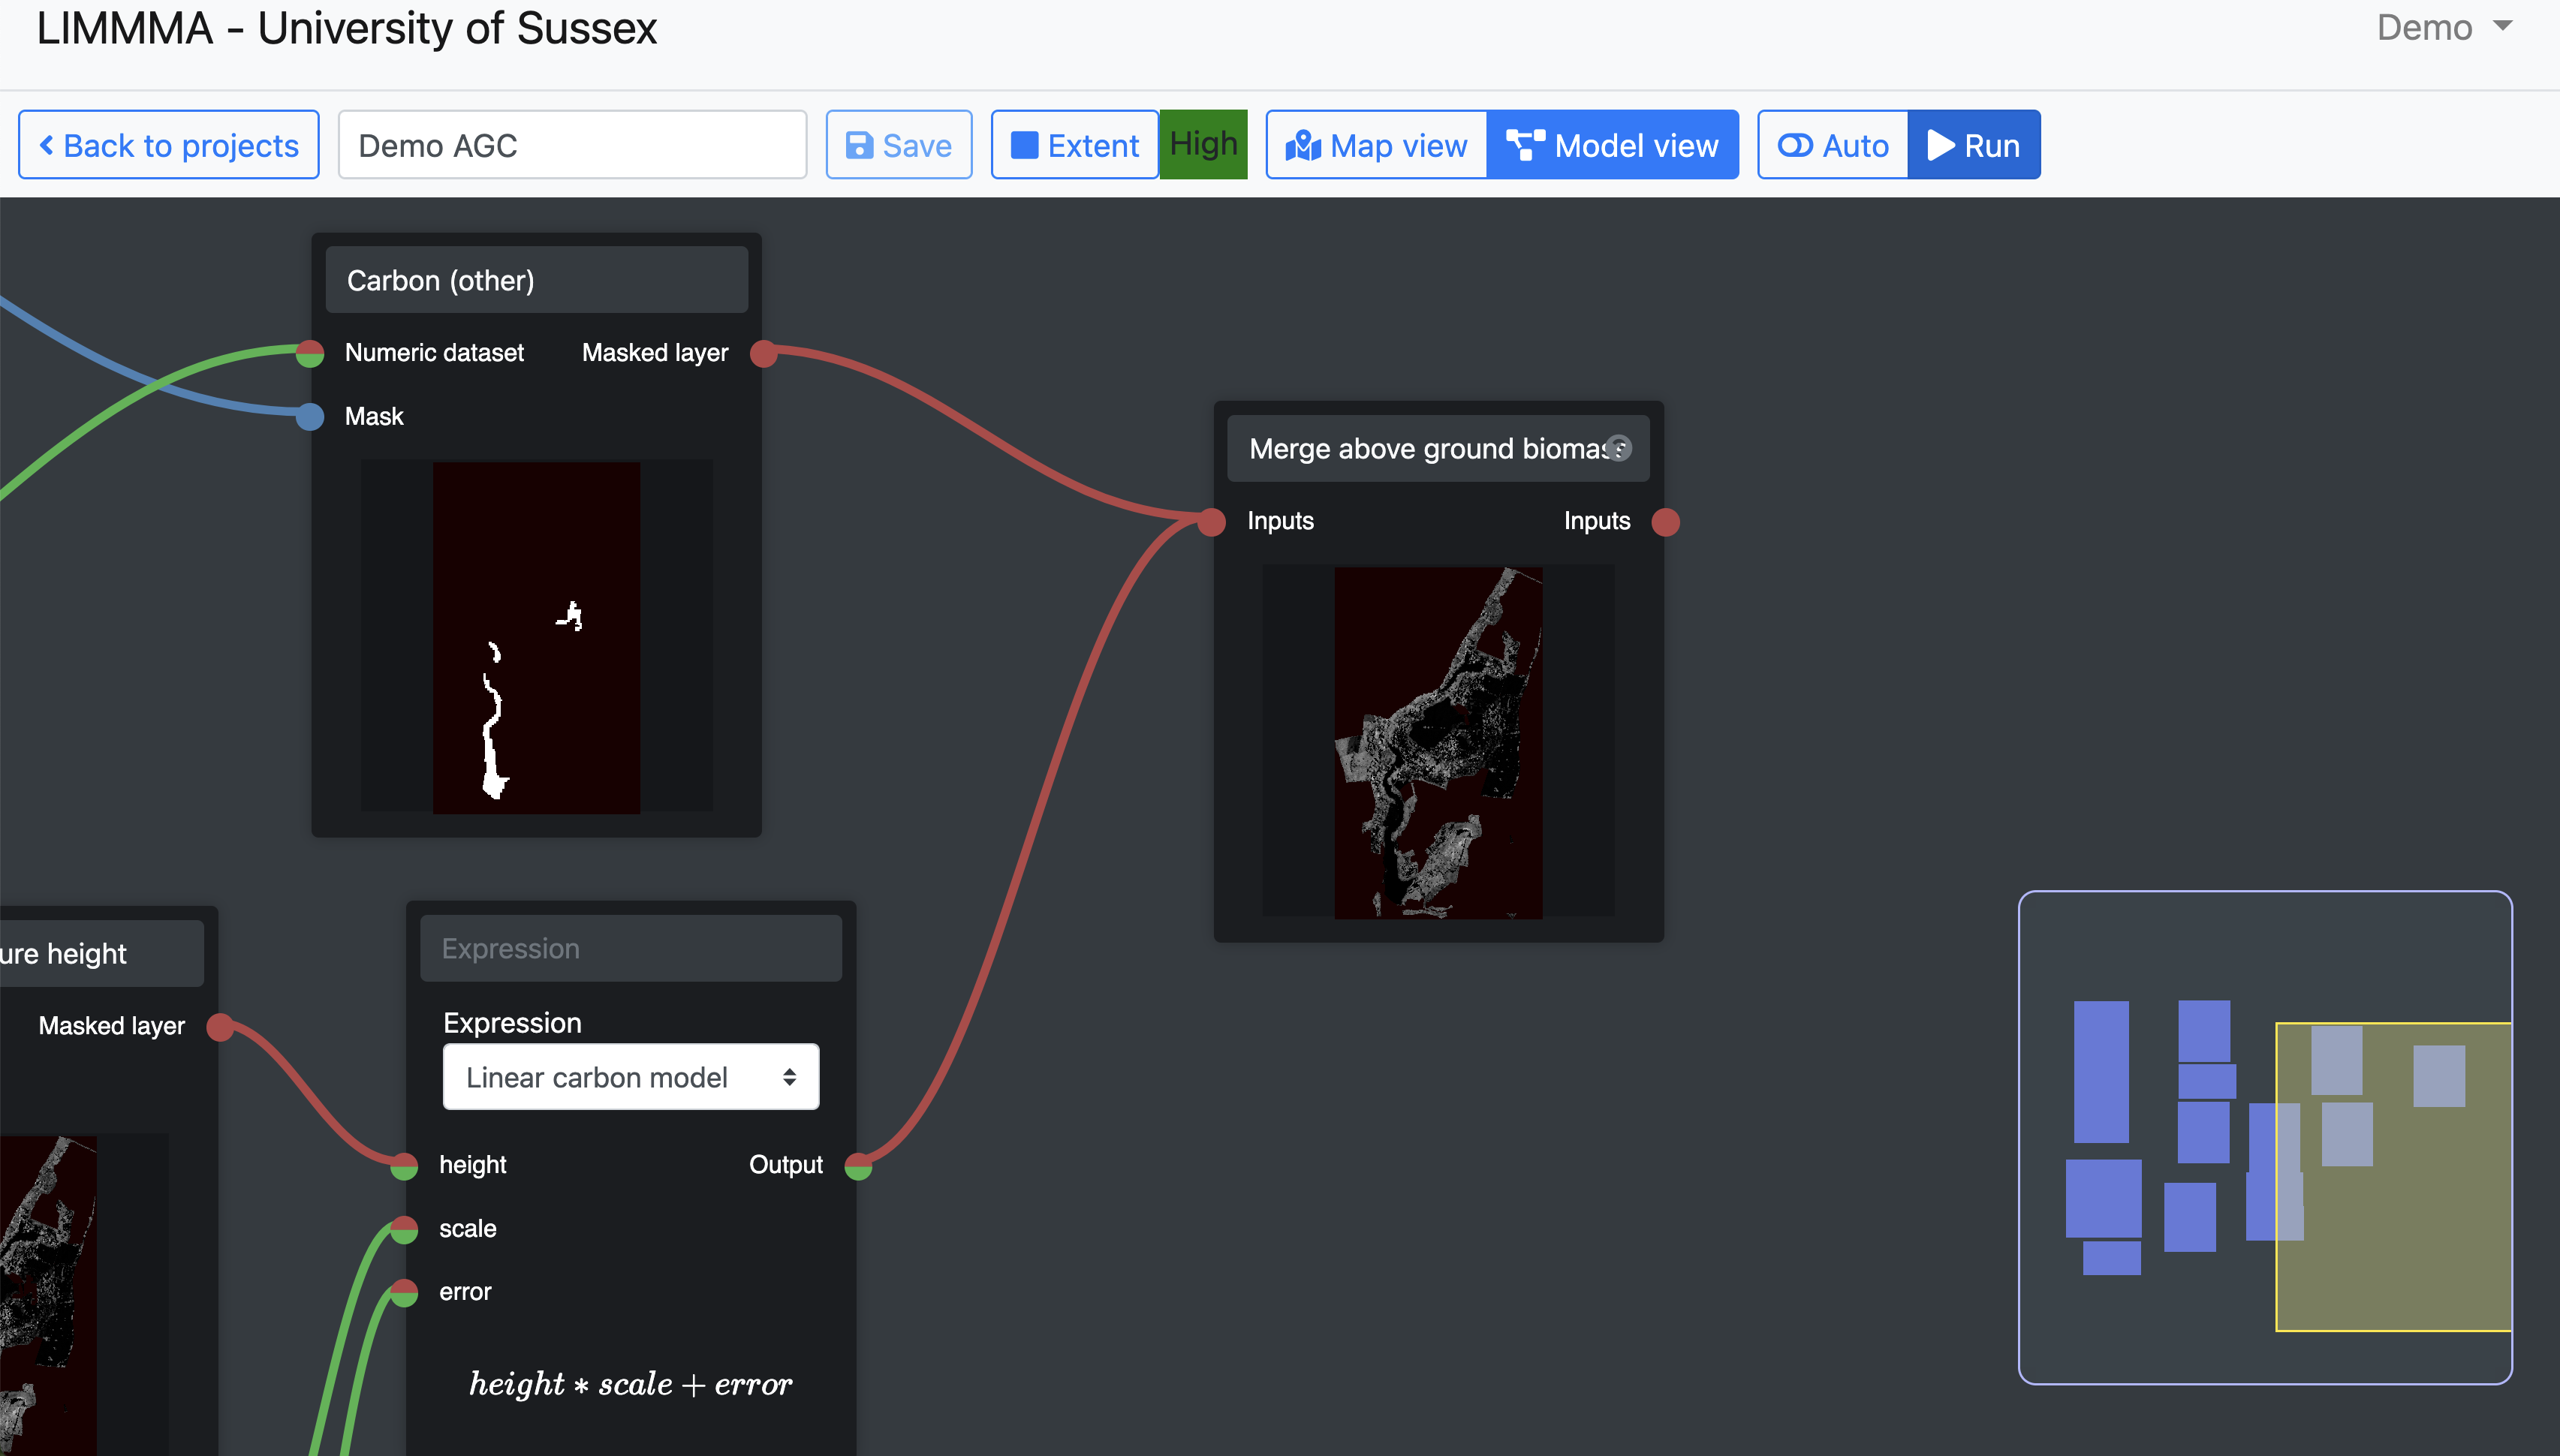Switch to Map view
Screen dimensions: 2560x1456
pyautogui.click(x=1376, y=145)
